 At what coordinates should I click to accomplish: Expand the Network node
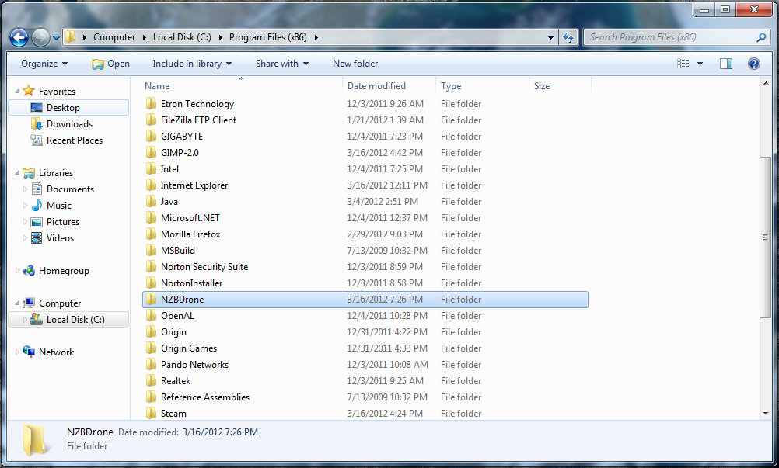[17, 352]
